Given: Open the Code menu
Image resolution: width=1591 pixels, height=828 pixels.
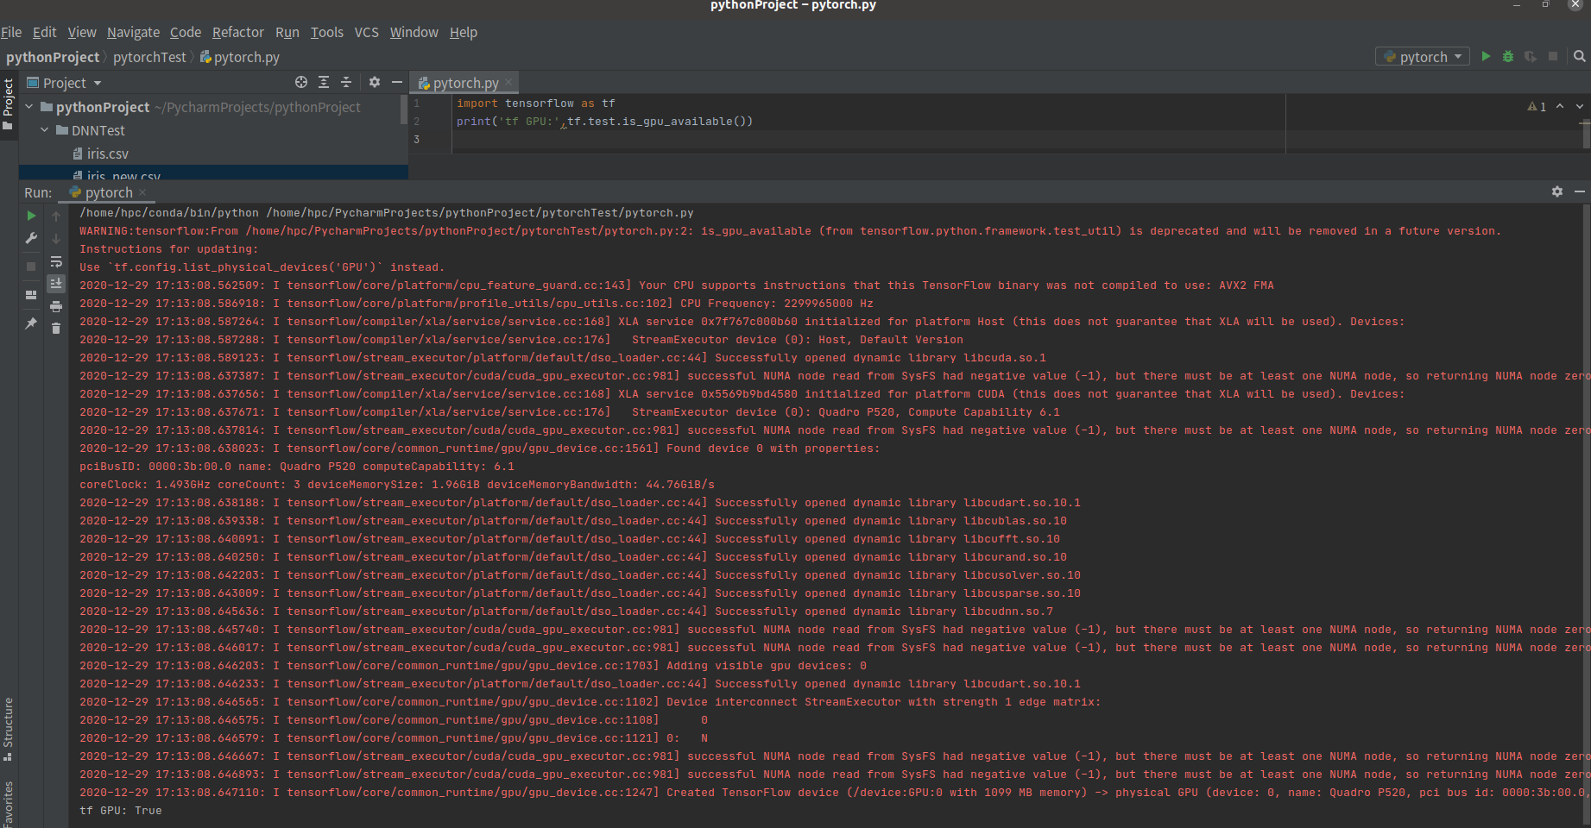Looking at the screenshot, I should pyautogui.click(x=186, y=32).
